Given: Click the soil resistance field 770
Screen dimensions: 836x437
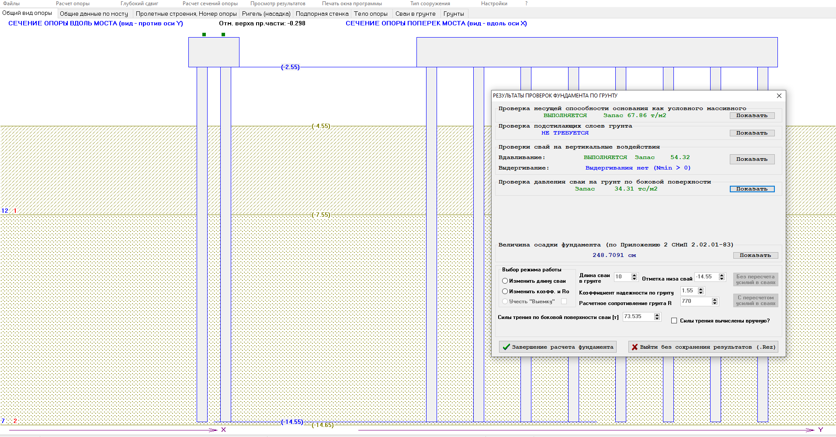Looking at the screenshot, I should click(696, 301).
